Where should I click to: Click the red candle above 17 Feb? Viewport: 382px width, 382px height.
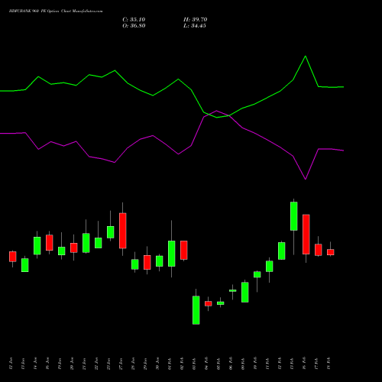pyautogui.click(x=319, y=250)
